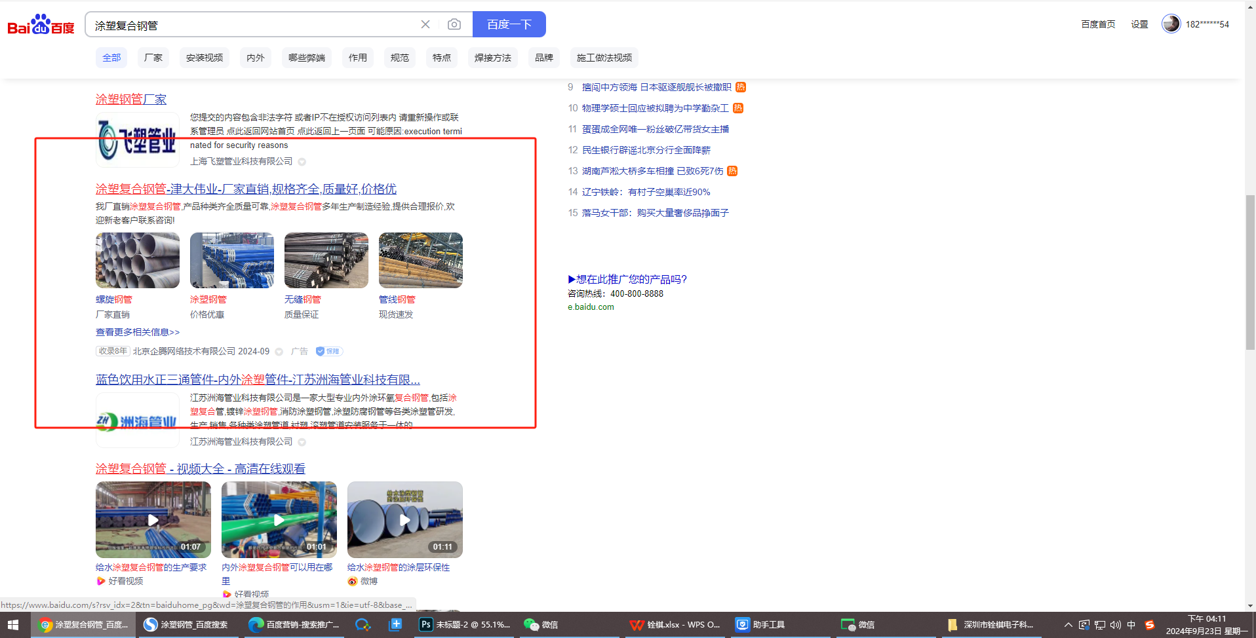
Task: Play the 内外涂塑复合钢管可以用在哪里 video
Action: [x=279, y=519]
